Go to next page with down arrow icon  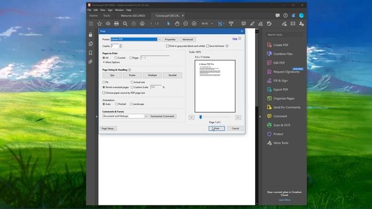[x=142, y=24]
